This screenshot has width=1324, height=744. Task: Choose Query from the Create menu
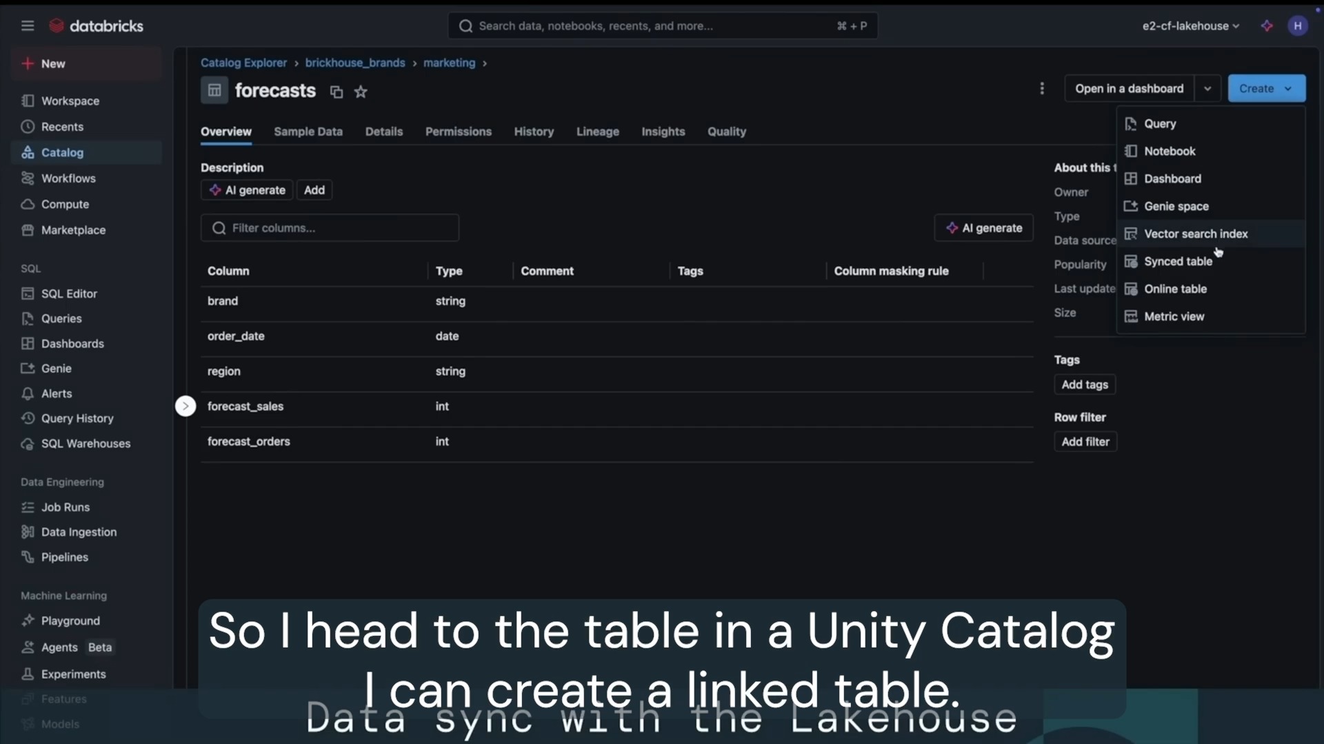point(1211,124)
